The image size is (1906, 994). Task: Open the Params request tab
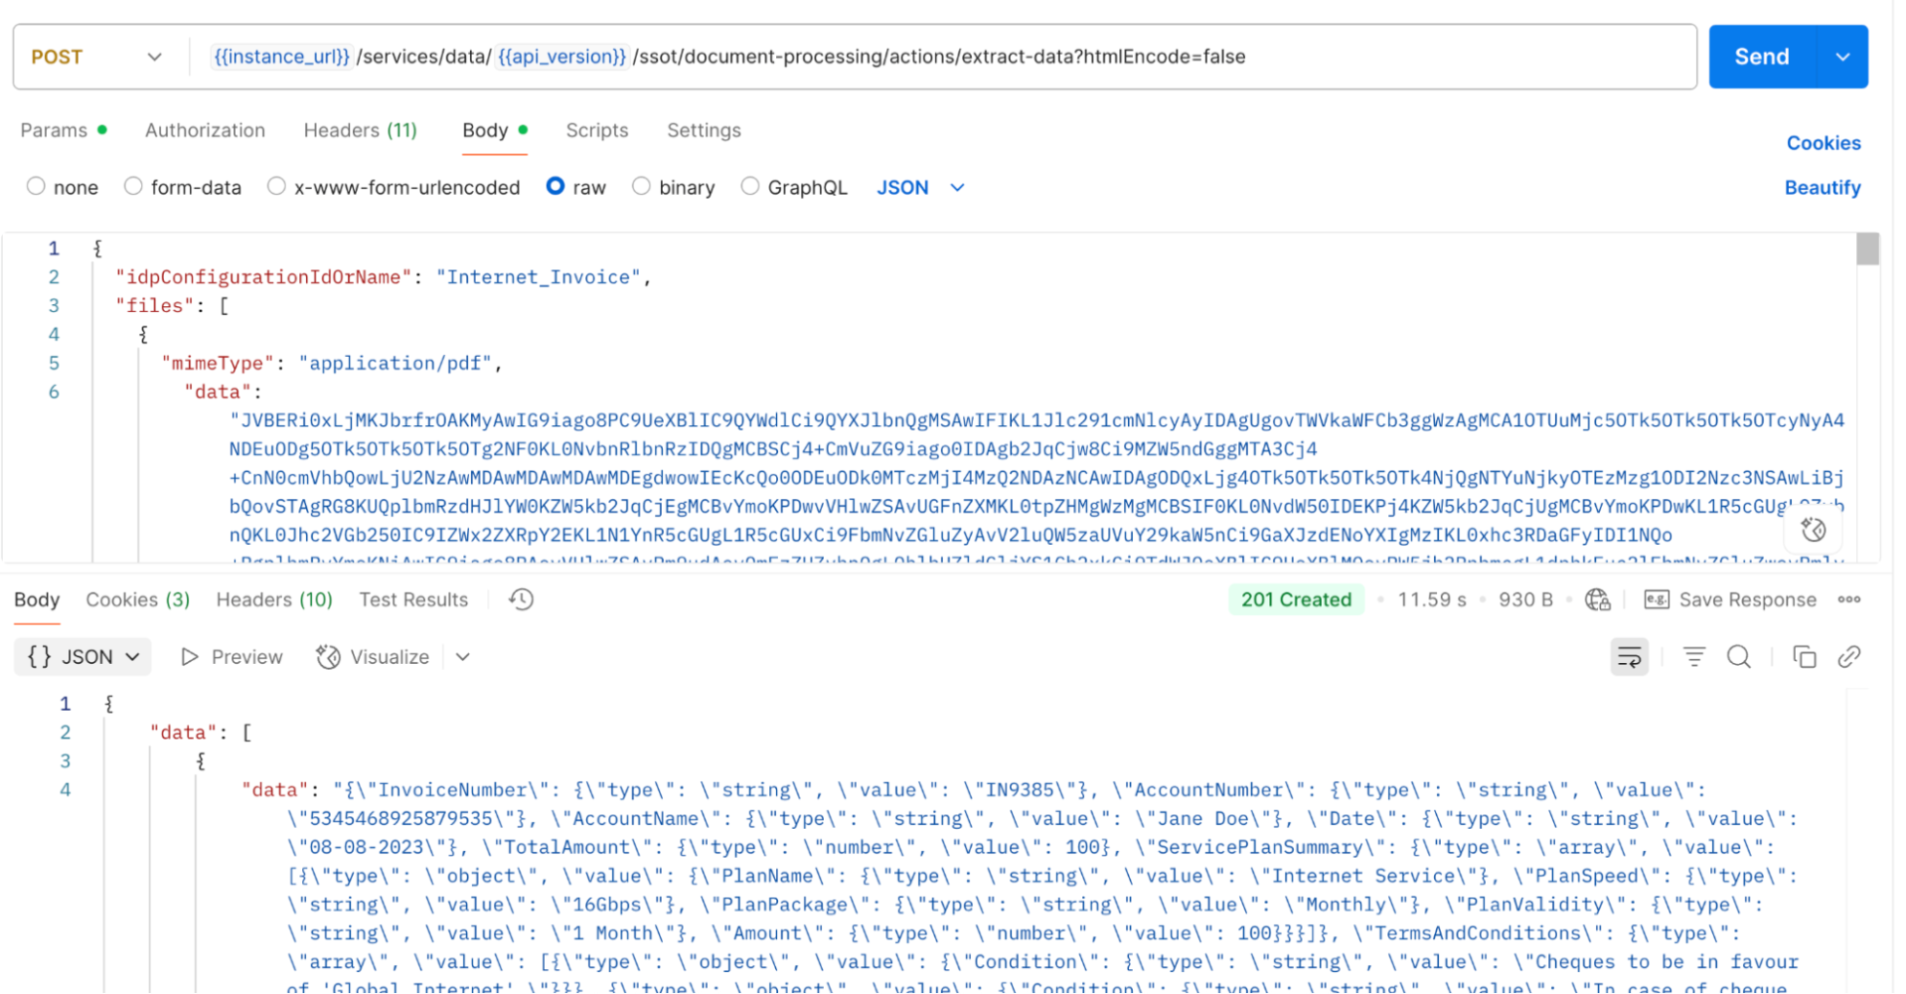point(64,130)
